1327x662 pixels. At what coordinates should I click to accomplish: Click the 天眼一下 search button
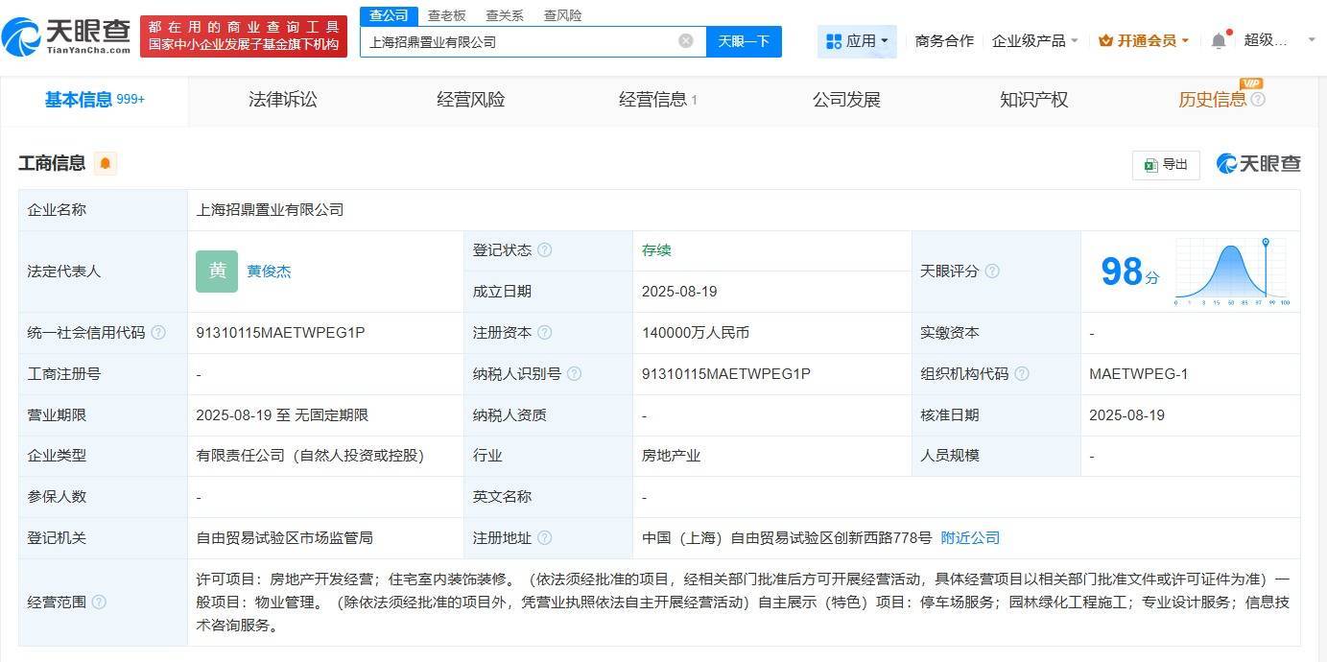(x=744, y=41)
